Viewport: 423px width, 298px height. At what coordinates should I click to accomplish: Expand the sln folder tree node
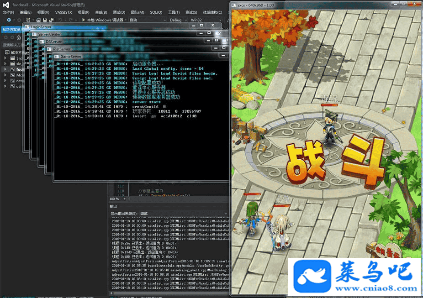(x=5, y=64)
